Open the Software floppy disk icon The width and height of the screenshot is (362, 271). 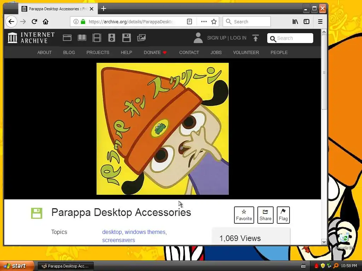point(126,38)
